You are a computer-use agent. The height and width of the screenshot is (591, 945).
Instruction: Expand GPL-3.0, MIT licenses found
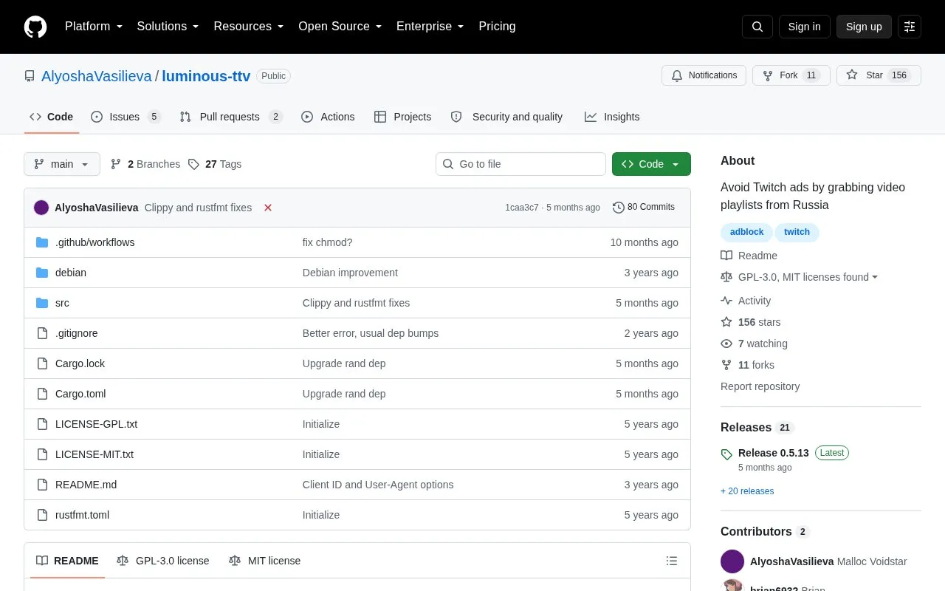pyautogui.click(x=808, y=277)
